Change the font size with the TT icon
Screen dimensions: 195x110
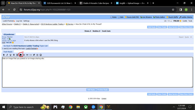[34, 55]
